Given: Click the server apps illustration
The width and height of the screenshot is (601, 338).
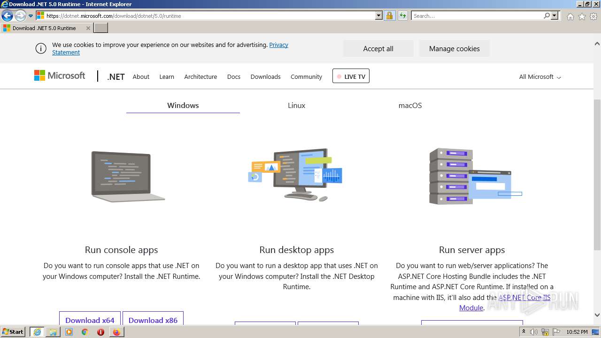Looking at the screenshot, I should [475, 176].
